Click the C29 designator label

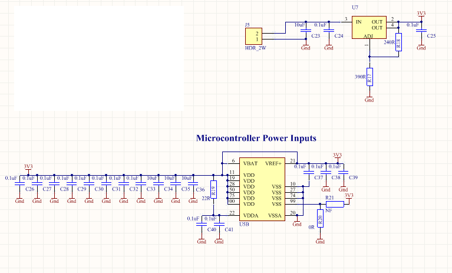click(82, 189)
